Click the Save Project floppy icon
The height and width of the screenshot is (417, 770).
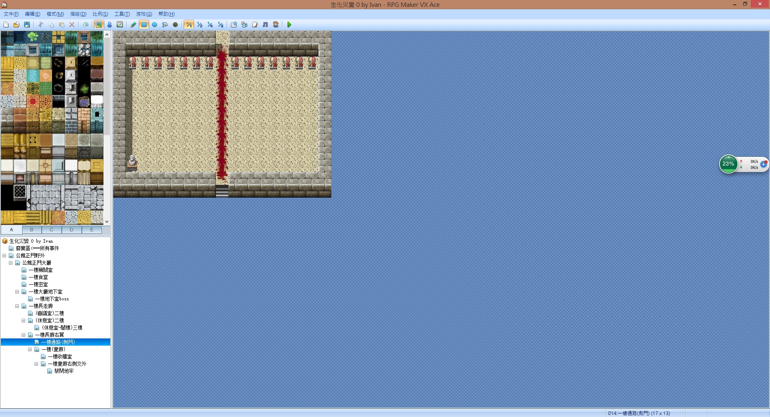click(27, 24)
